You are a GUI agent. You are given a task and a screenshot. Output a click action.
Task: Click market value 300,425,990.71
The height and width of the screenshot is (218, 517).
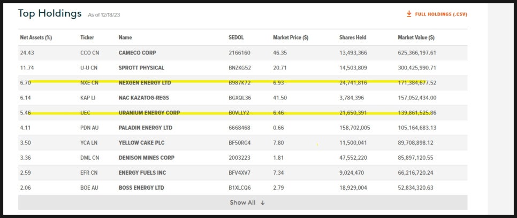tap(417, 68)
